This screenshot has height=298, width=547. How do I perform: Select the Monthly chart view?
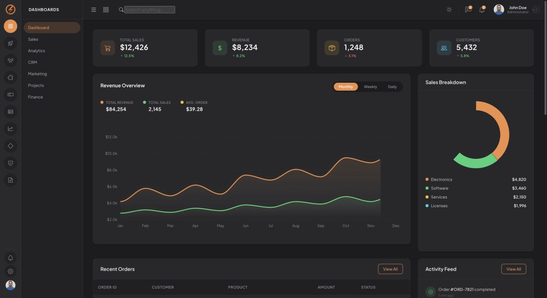click(346, 87)
